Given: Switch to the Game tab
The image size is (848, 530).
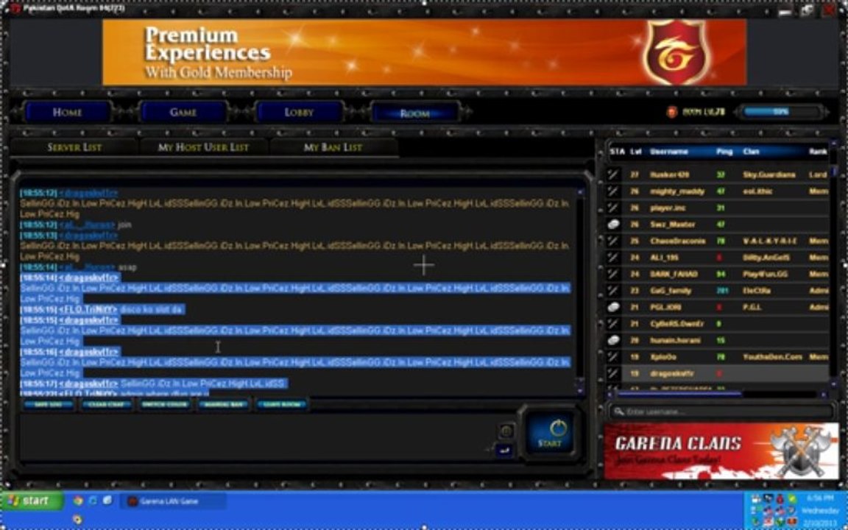Looking at the screenshot, I should (x=183, y=113).
